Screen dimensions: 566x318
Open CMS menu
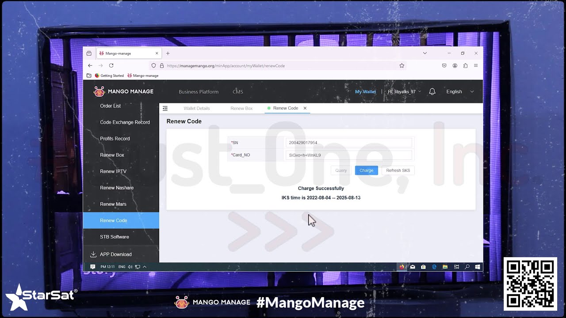click(238, 92)
